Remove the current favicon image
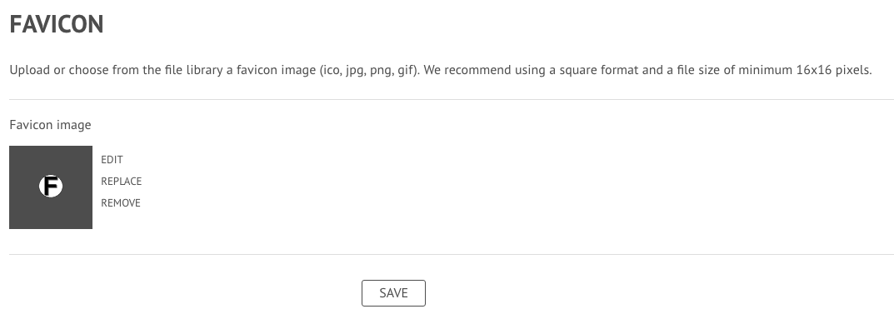Viewport: 894px width, 324px height. point(121,203)
